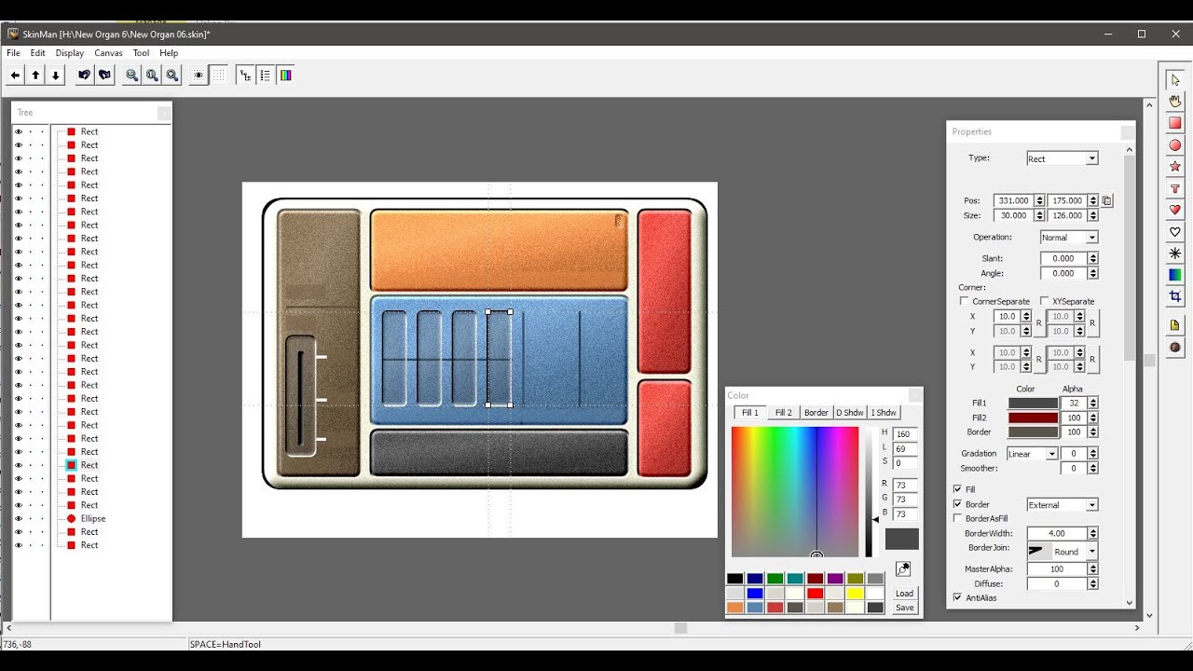Viewport: 1193px width, 671px height.
Task: Click the Fill2 dark red color swatch
Action: pos(1033,418)
